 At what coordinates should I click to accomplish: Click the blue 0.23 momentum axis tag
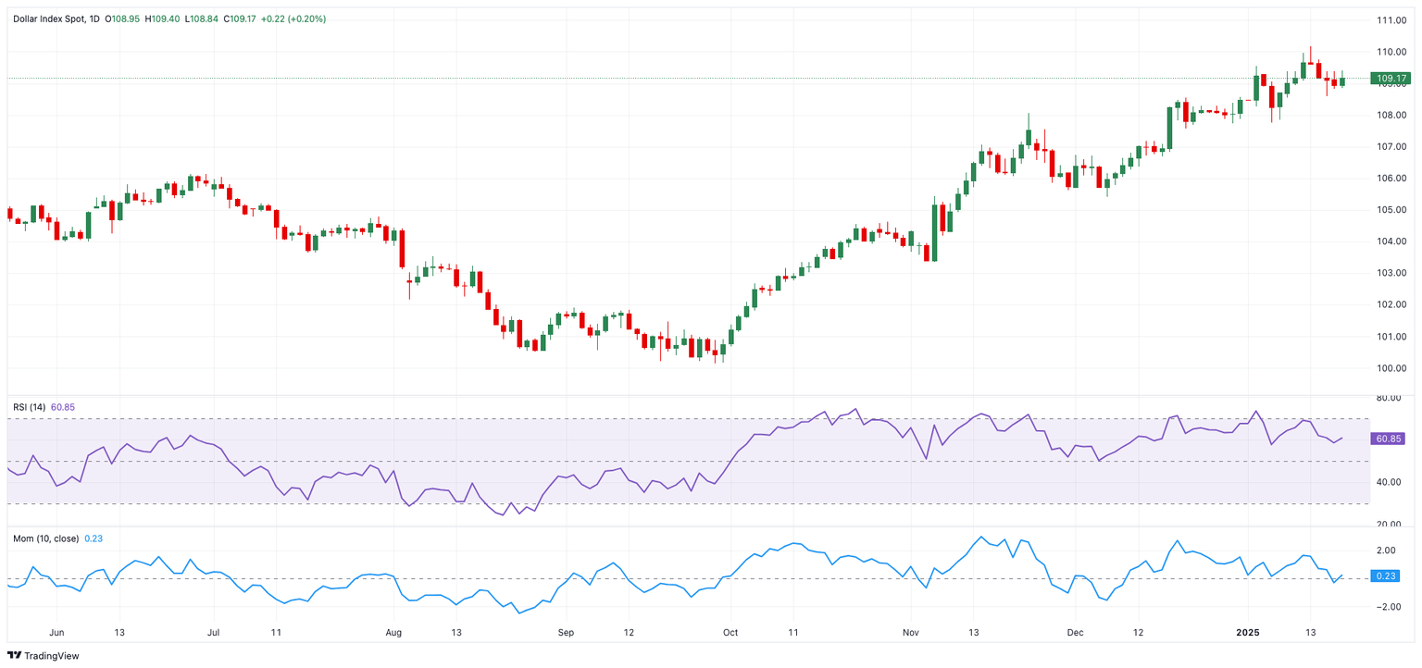click(x=1391, y=576)
